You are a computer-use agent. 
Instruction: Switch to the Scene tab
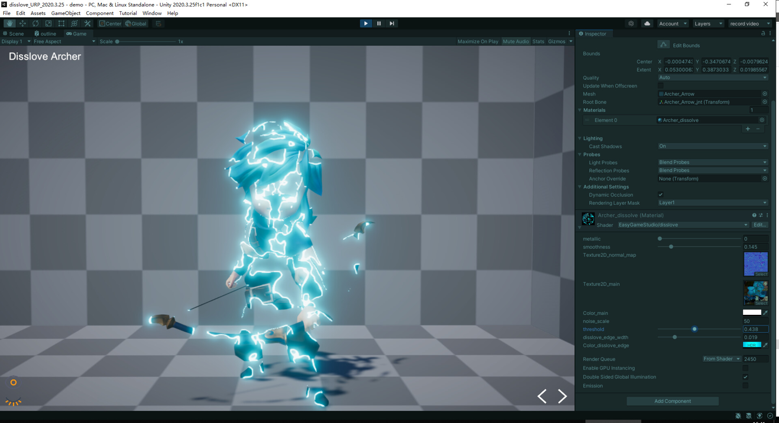[x=14, y=34]
